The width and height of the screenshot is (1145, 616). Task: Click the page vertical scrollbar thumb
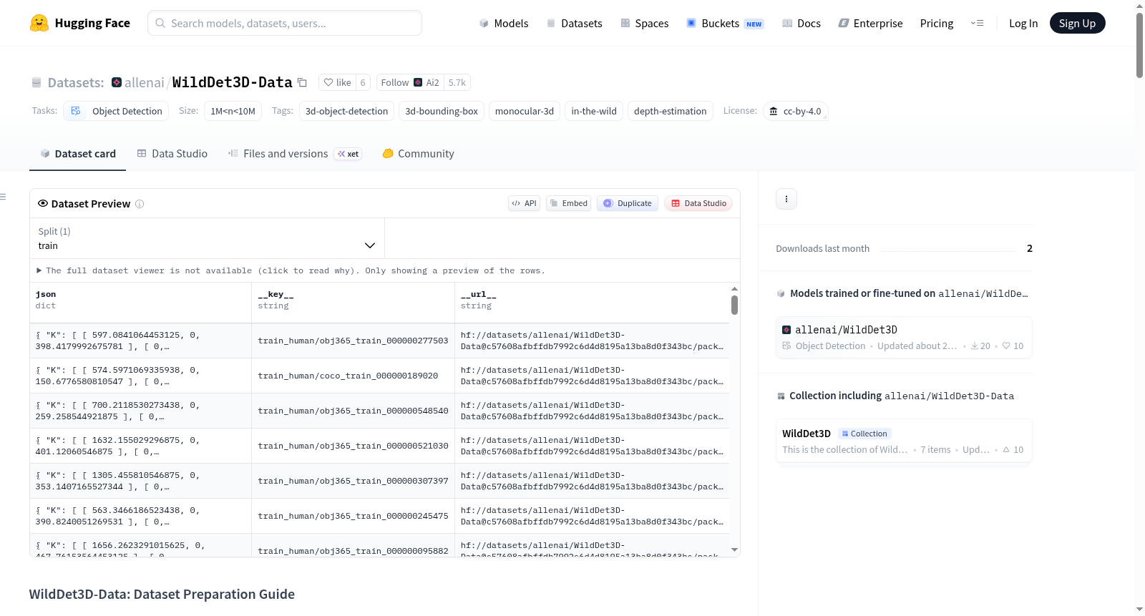click(x=1139, y=44)
